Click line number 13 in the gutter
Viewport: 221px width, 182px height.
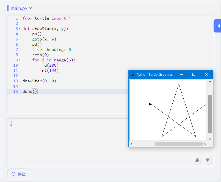point(16,81)
